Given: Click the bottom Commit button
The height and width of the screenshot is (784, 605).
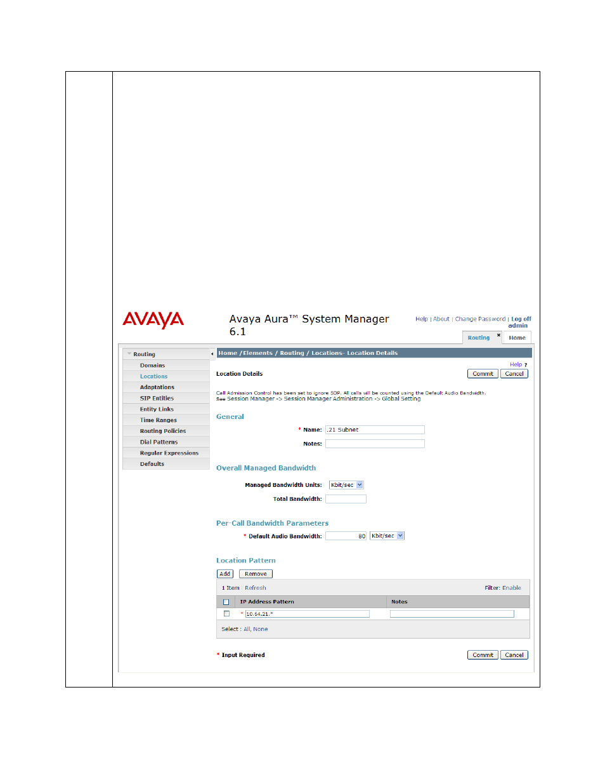Looking at the screenshot, I should [483, 655].
